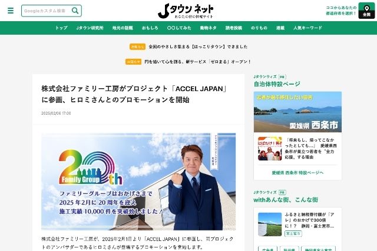Click the PR label above withあんな街、こんな街
The height and width of the screenshot is (251, 377).
pos(282,192)
